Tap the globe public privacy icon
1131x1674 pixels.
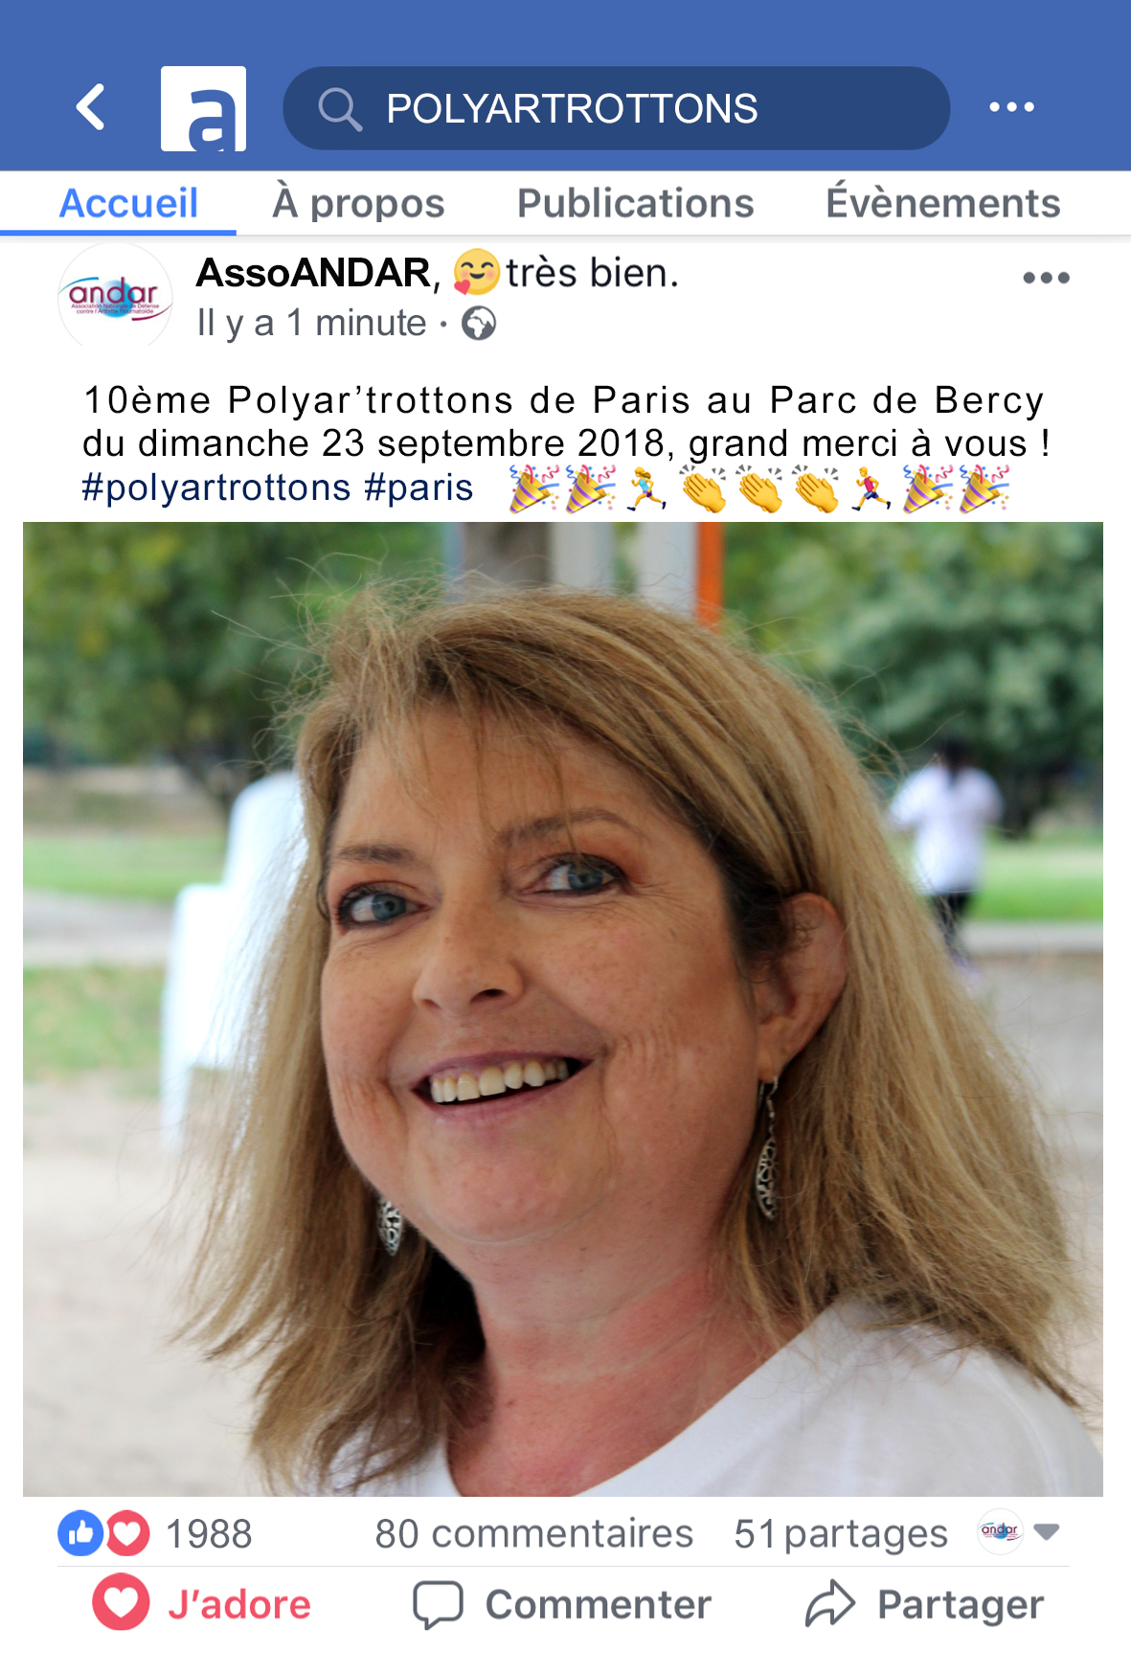tap(479, 324)
